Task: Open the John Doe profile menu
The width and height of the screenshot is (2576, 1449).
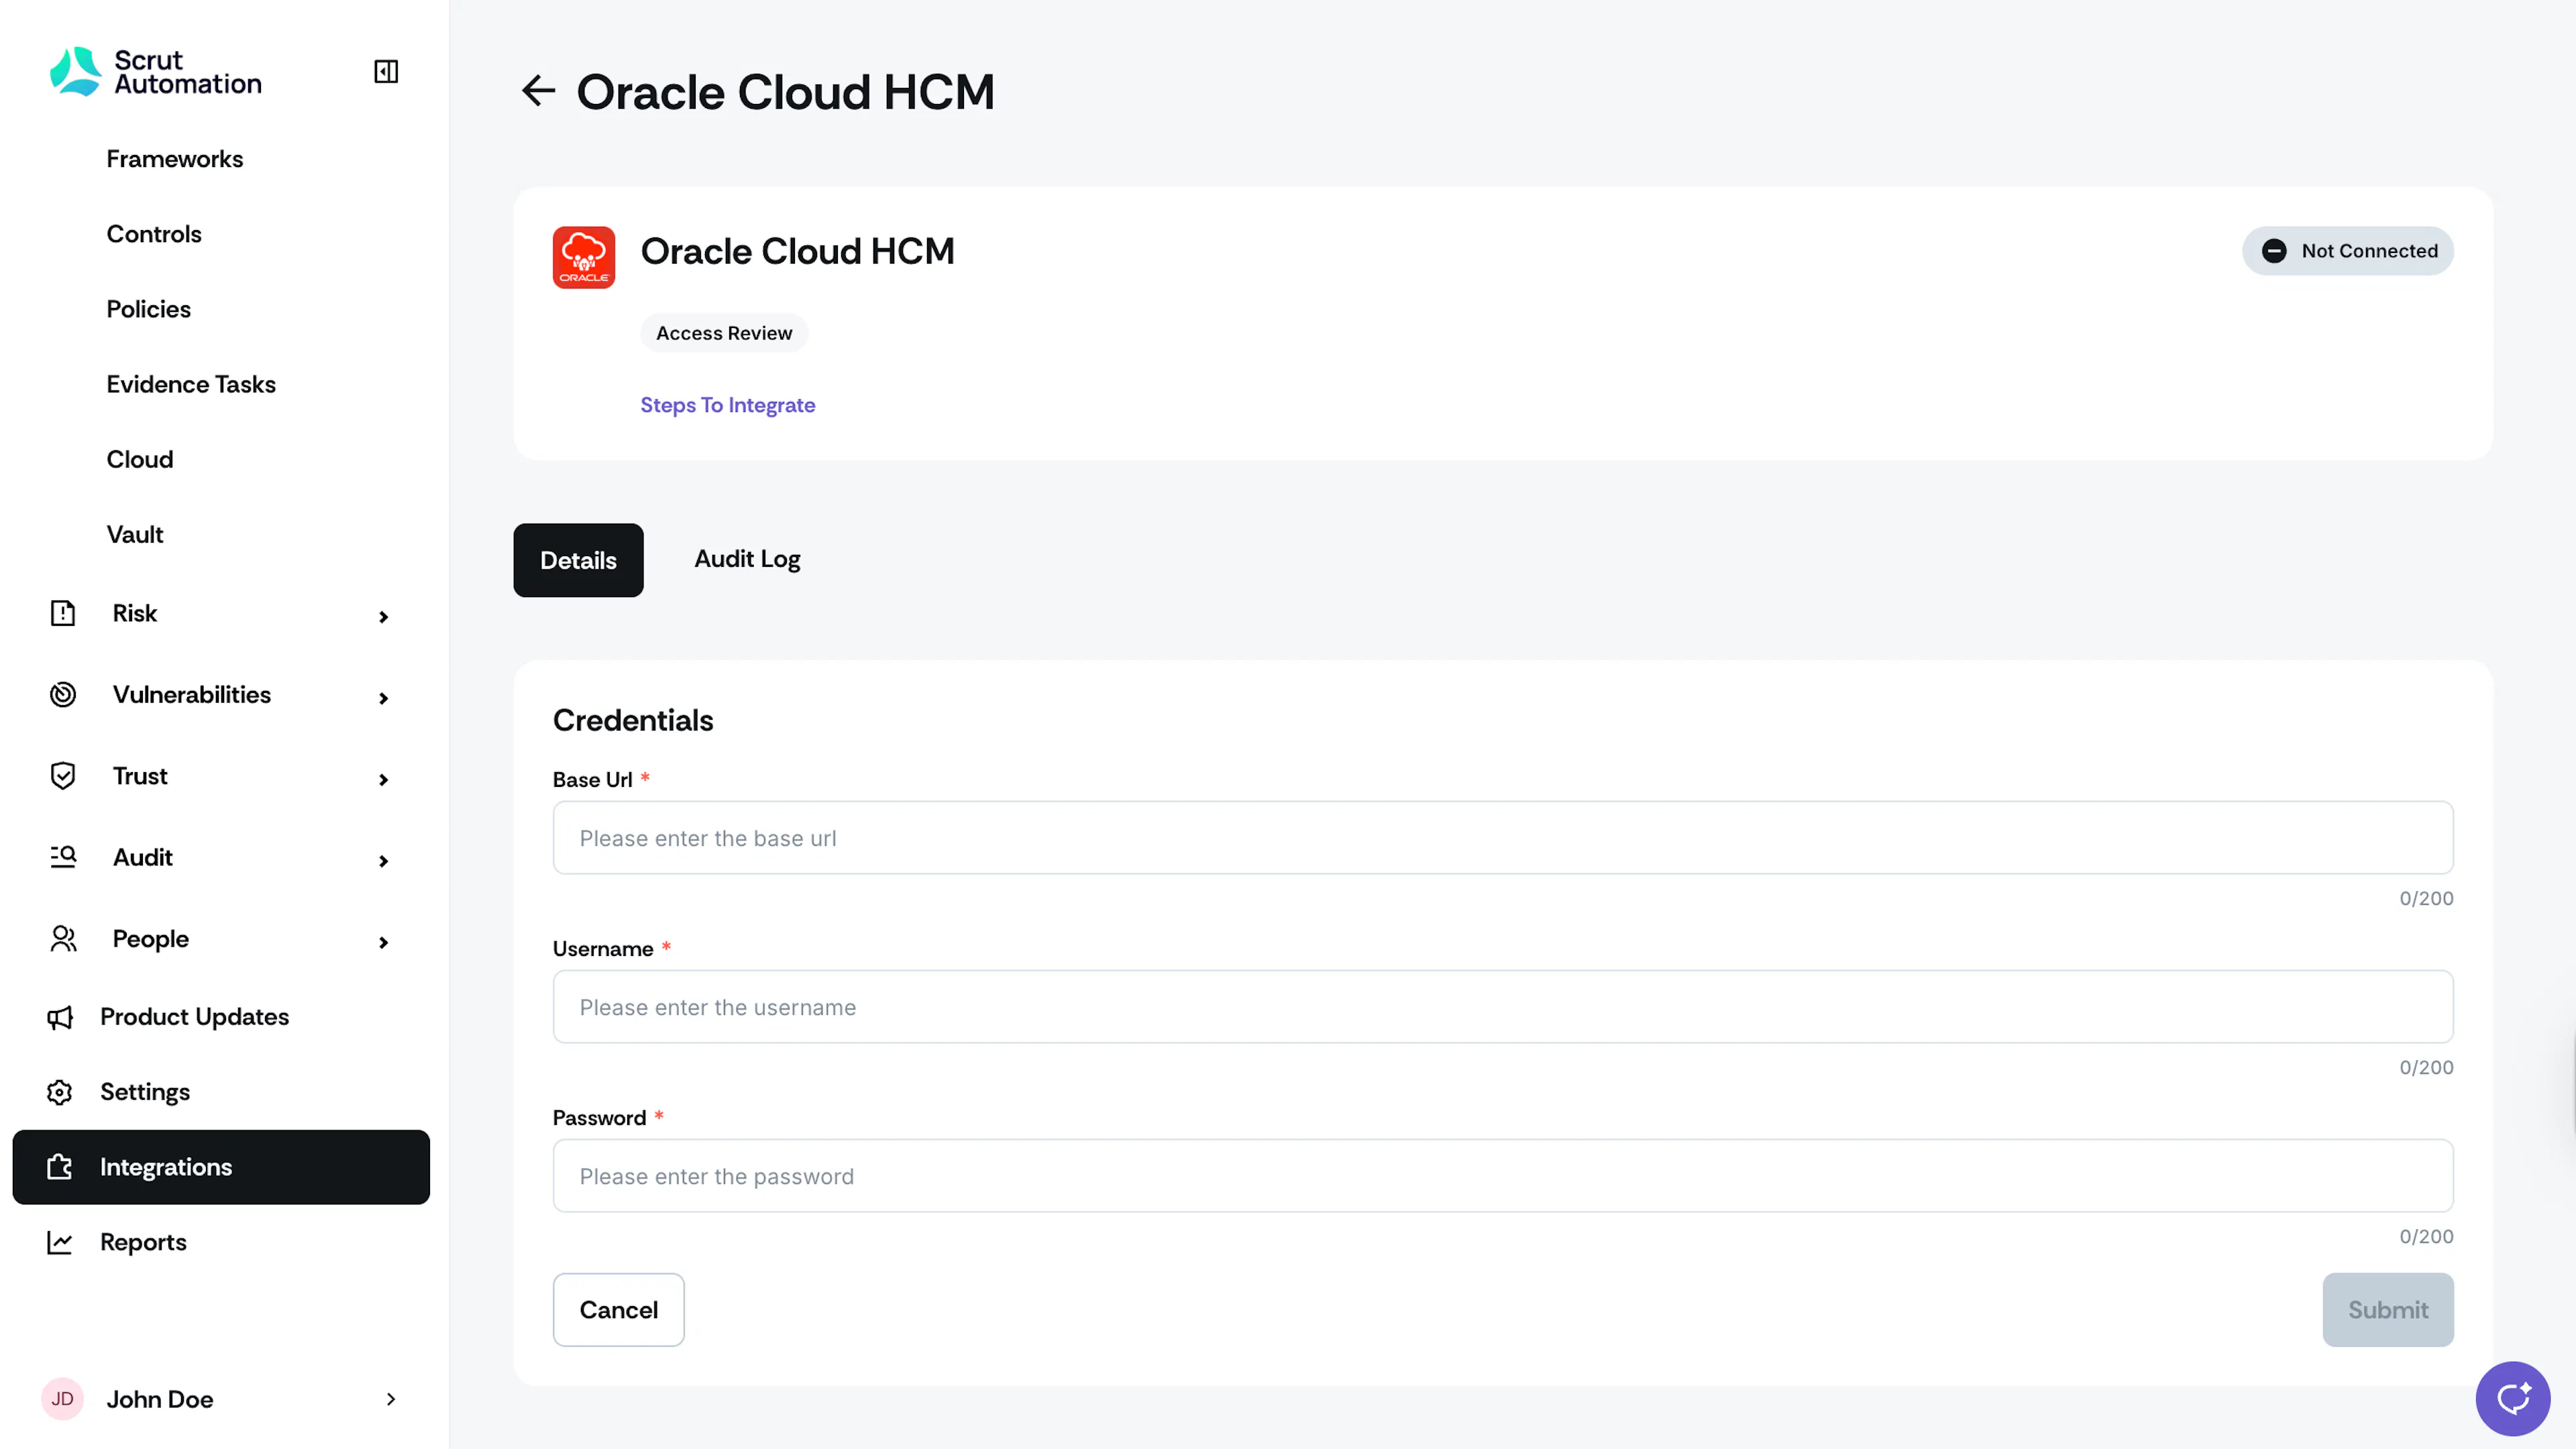Action: pos(221,1399)
